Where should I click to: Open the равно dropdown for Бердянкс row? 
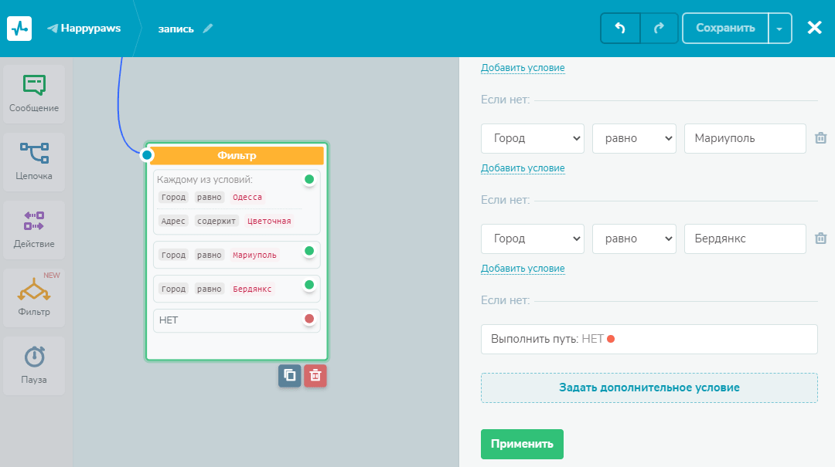(634, 239)
